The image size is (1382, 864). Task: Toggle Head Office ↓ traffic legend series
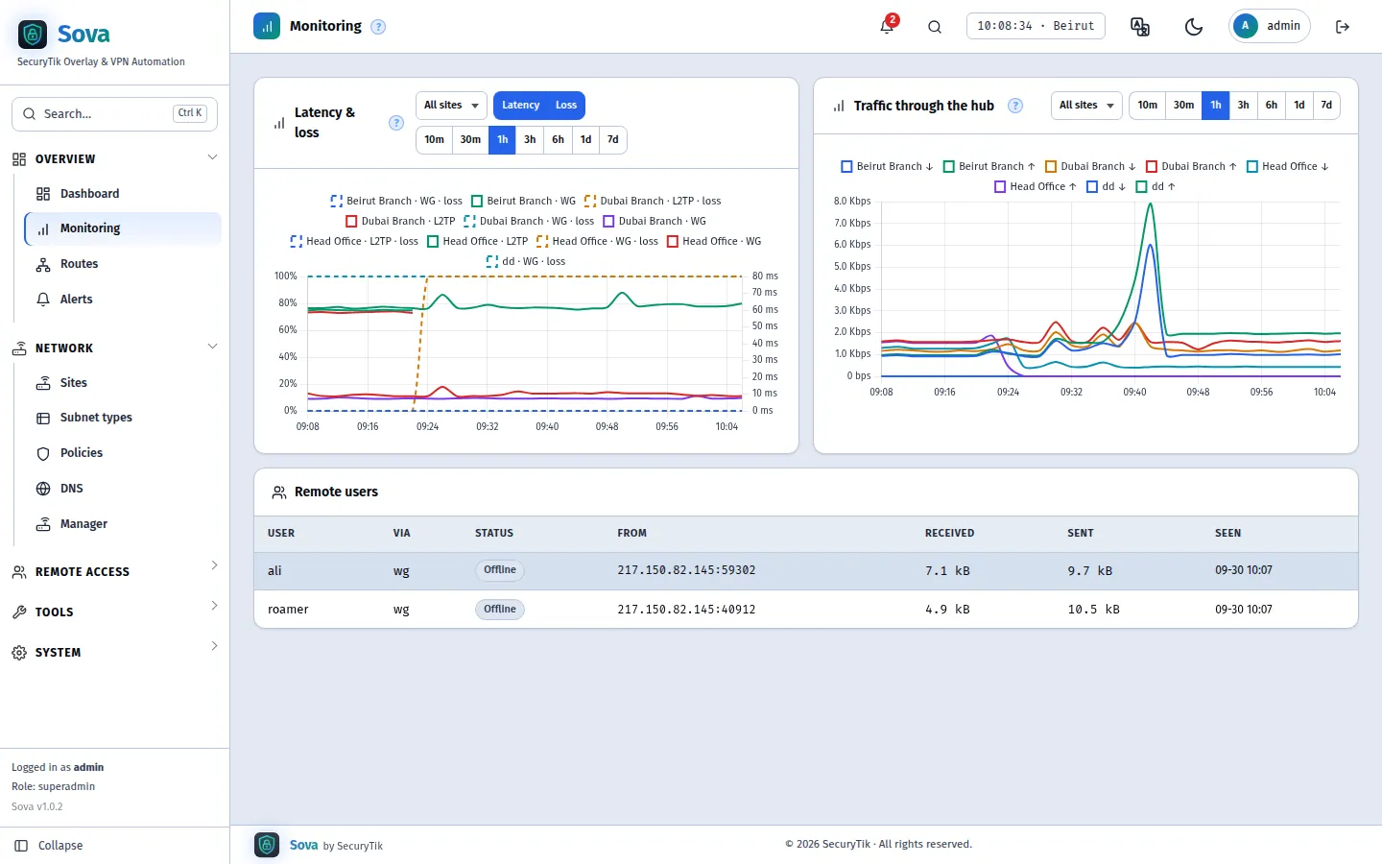(x=1288, y=166)
